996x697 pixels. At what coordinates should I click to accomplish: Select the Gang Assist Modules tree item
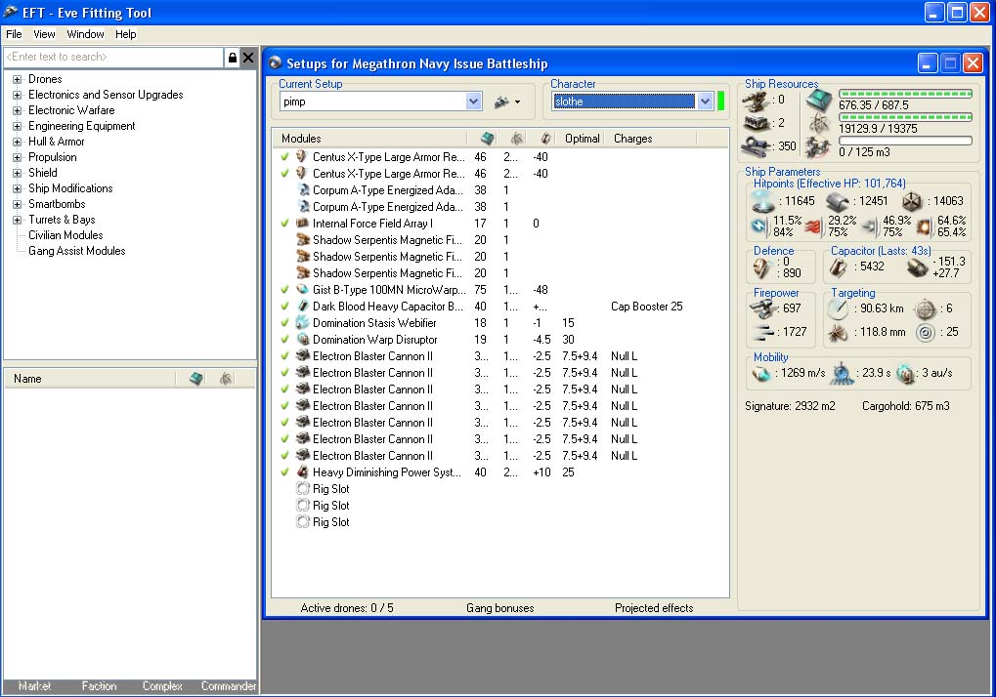tap(77, 251)
